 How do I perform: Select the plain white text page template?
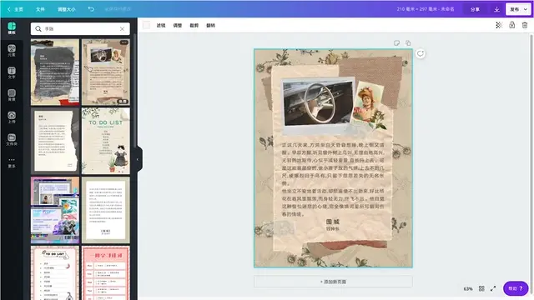point(106,210)
